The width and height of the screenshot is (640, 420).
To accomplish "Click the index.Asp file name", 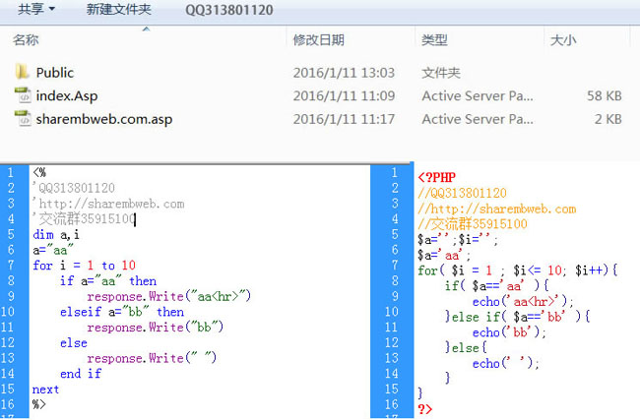I will [x=67, y=95].
